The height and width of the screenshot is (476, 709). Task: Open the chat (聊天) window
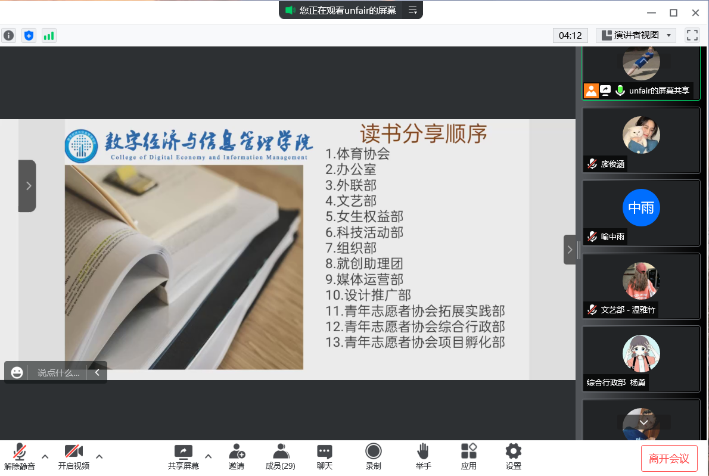point(325,456)
